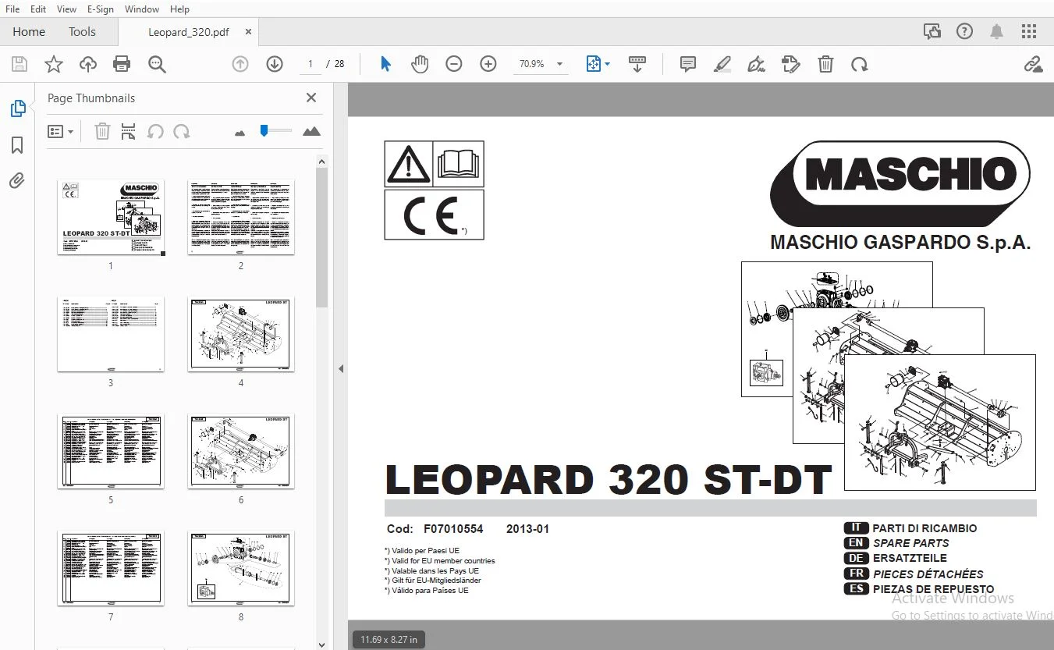Select the Leopard_320.pdf document tab
The height and width of the screenshot is (650, 1054).
pos(189,32)
